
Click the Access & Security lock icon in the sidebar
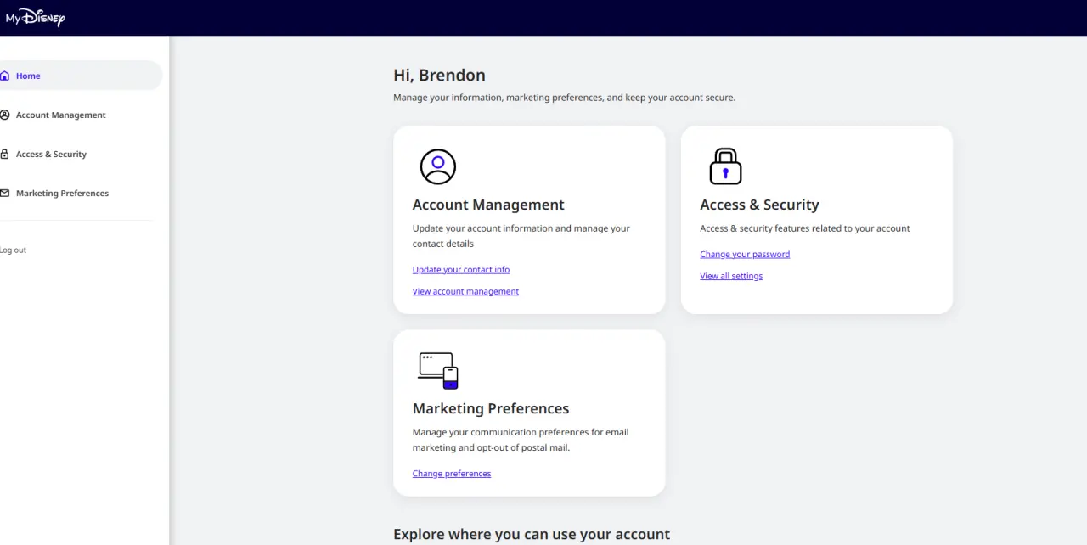point(4,154)
